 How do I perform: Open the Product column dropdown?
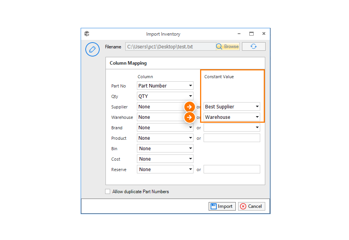(165, 138)
